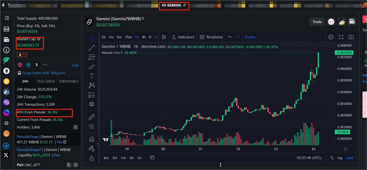Open the emoji icons tool
This screenshot has width=367, height=170.
(91, 104)
